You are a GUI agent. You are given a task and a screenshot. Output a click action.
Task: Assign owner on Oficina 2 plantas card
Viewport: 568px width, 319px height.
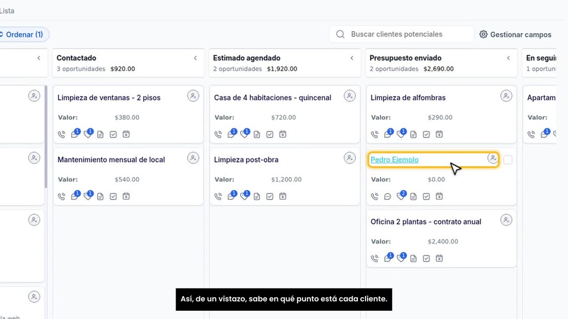point(506,220)
